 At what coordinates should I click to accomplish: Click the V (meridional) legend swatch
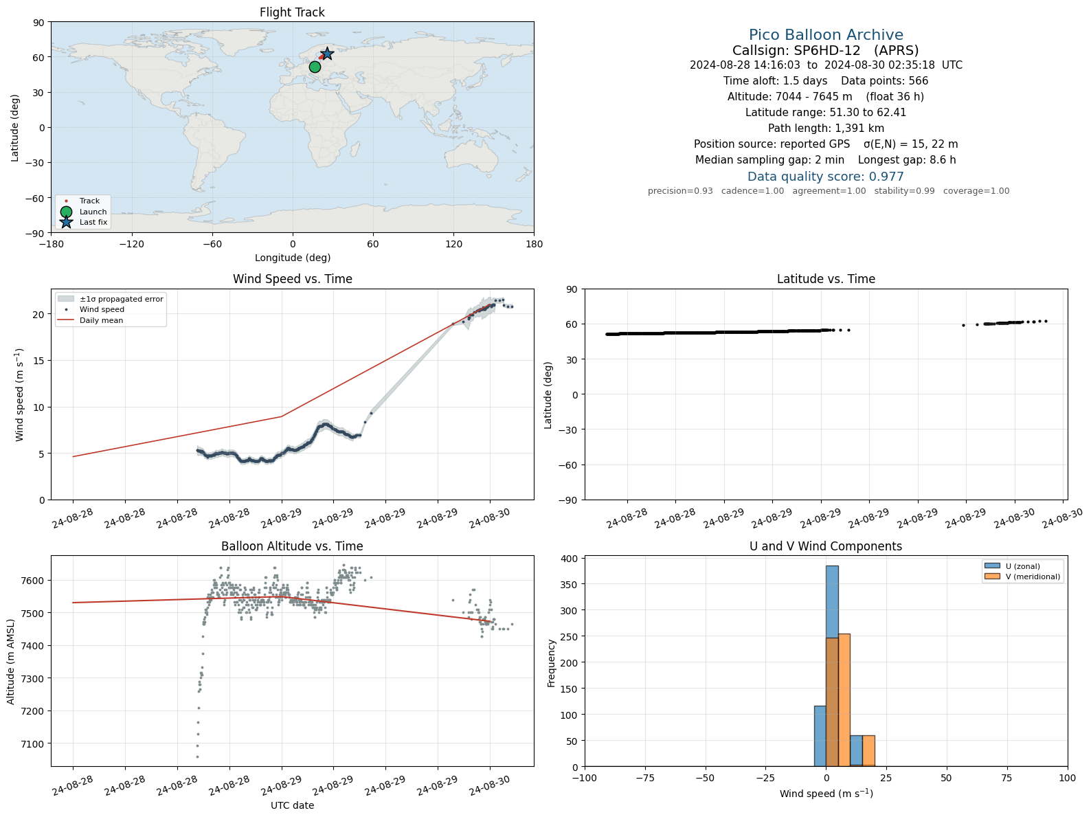(x=992, y=577)
